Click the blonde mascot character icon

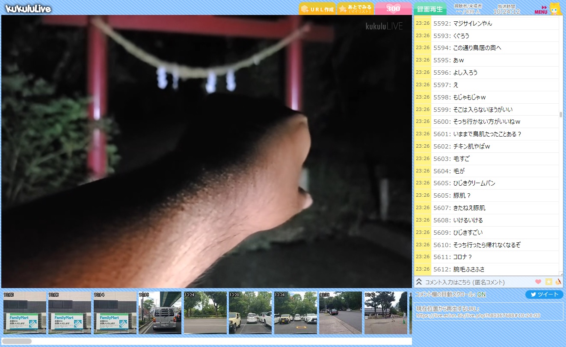click(x=555, y=9)
